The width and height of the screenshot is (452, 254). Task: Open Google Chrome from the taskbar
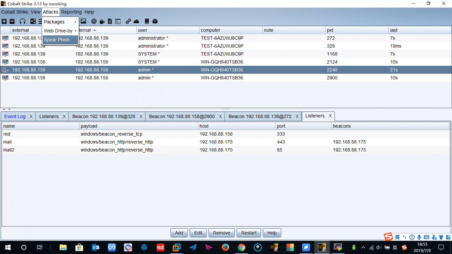pos(242,247)
